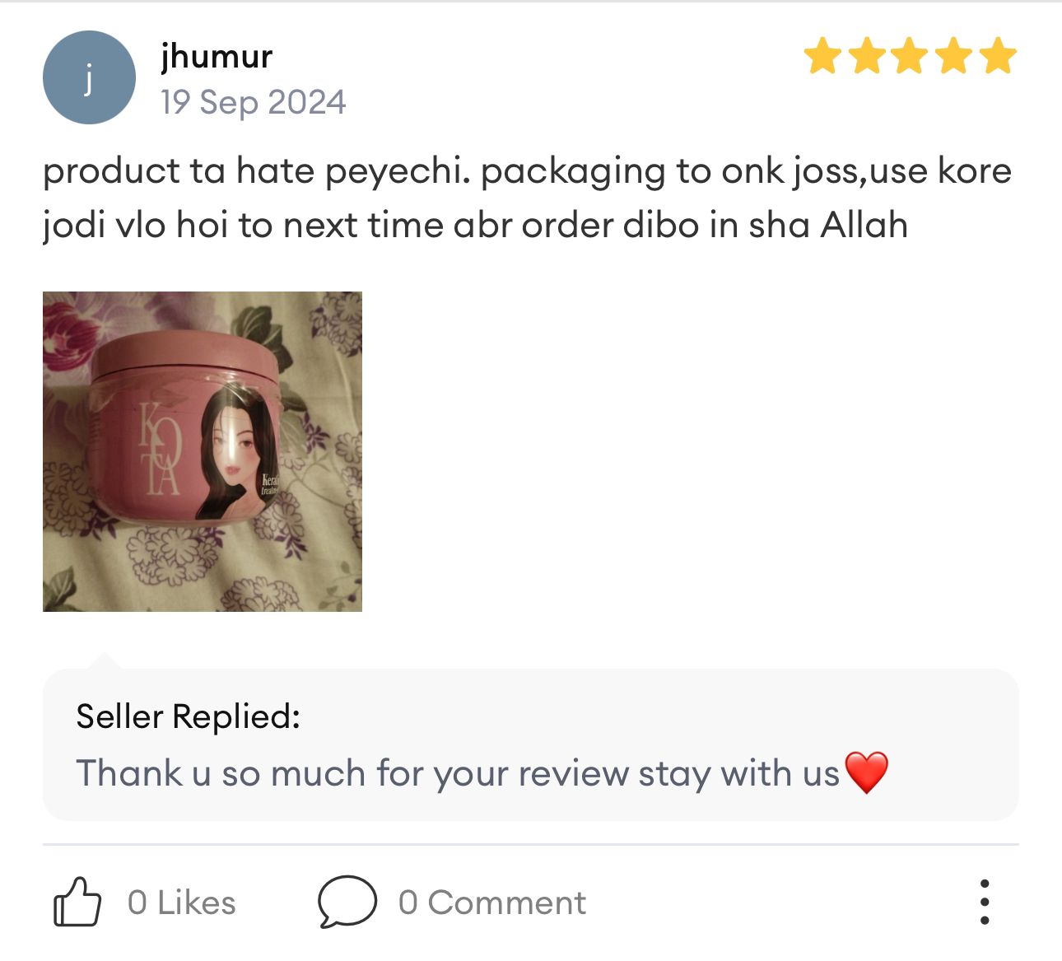1062x961 pixels.
Task: Tap the round 'j' avatar icon
Action: [89, 77]
